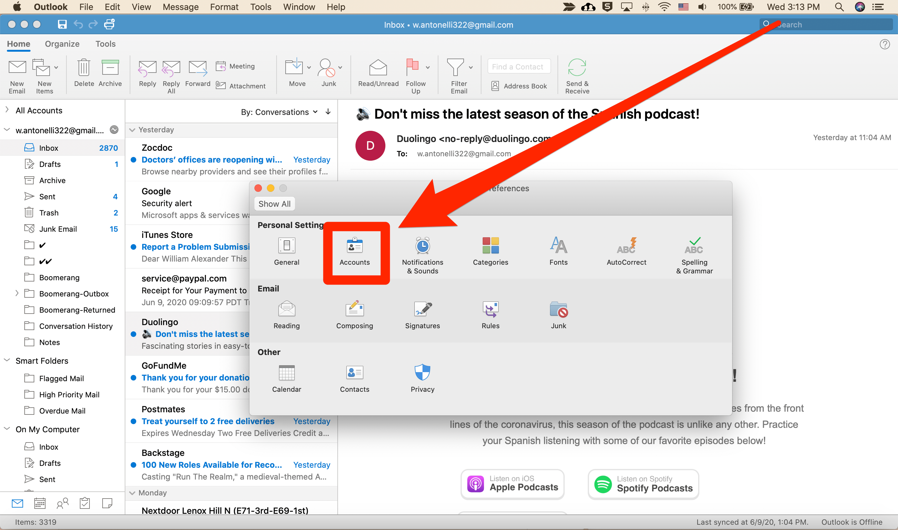Viewport: 898px width, 530px height.
Task: Expand the All Accounts section
Action: [x=7, y=110]
